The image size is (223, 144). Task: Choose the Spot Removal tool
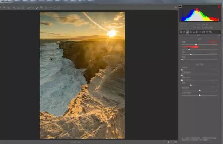(29, 7)
